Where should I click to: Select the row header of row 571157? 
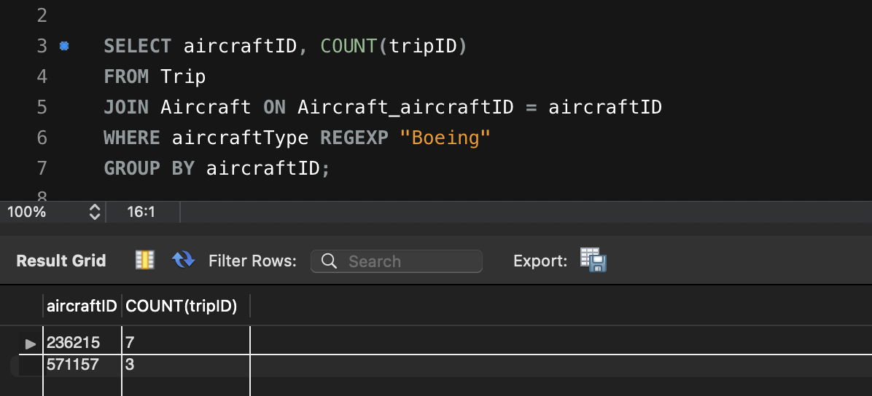[31, 365]
